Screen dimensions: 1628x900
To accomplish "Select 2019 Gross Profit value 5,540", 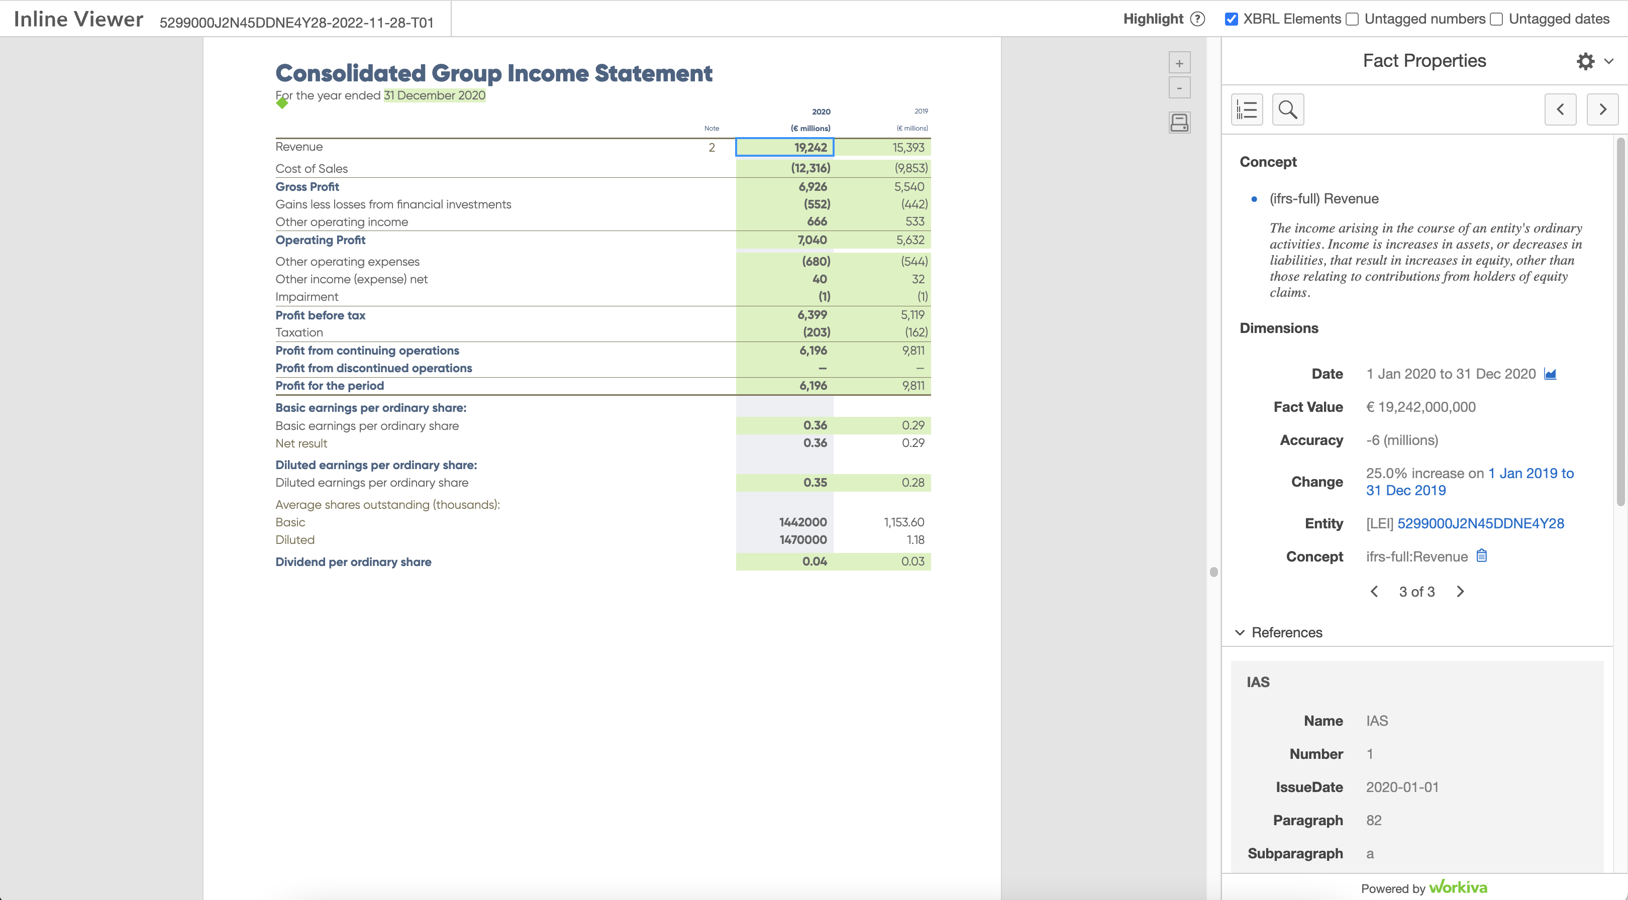I will tap(882, 187).
